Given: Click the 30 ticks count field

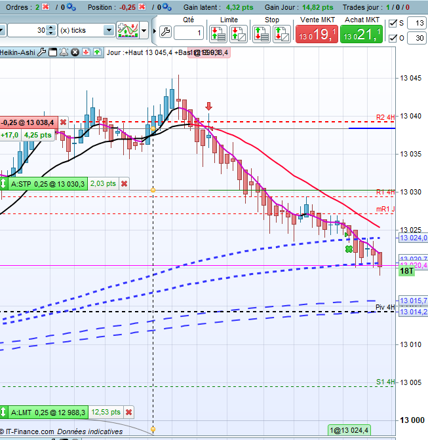Looking at the screenshot, I should (27, 30).
